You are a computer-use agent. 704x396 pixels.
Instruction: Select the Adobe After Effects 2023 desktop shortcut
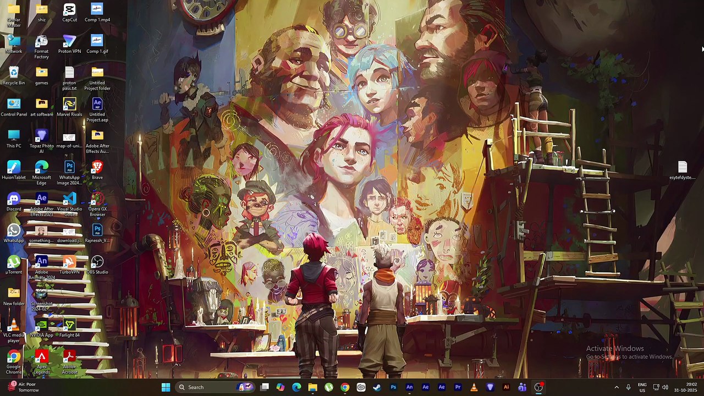tap(41, 205)
